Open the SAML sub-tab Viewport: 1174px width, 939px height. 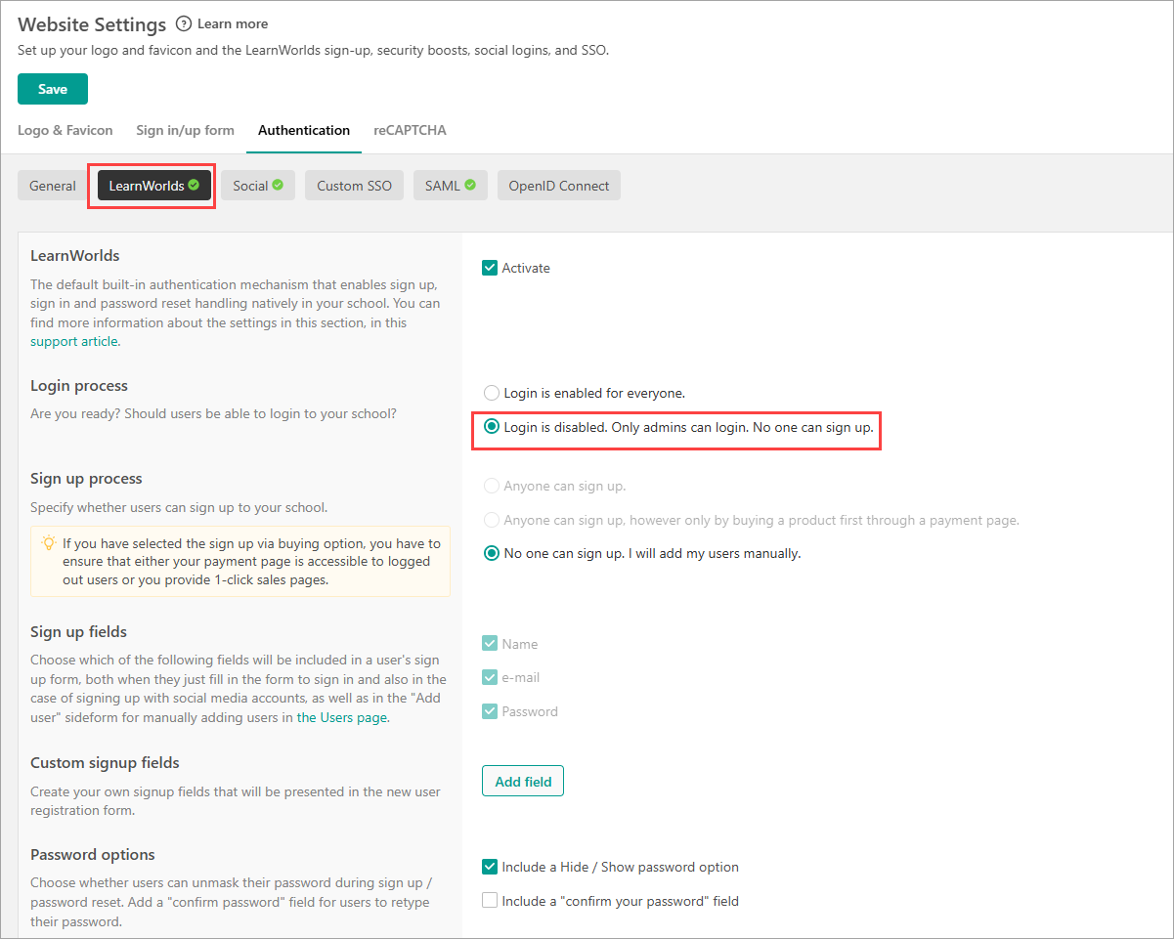coord(451,186)
